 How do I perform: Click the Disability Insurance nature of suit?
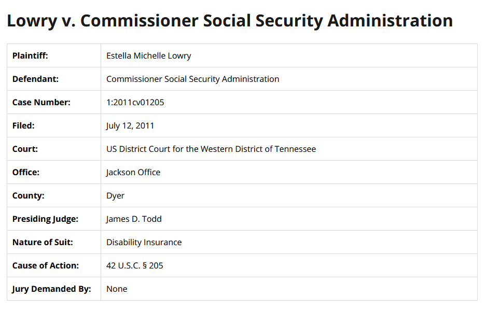tap(144, 242)
